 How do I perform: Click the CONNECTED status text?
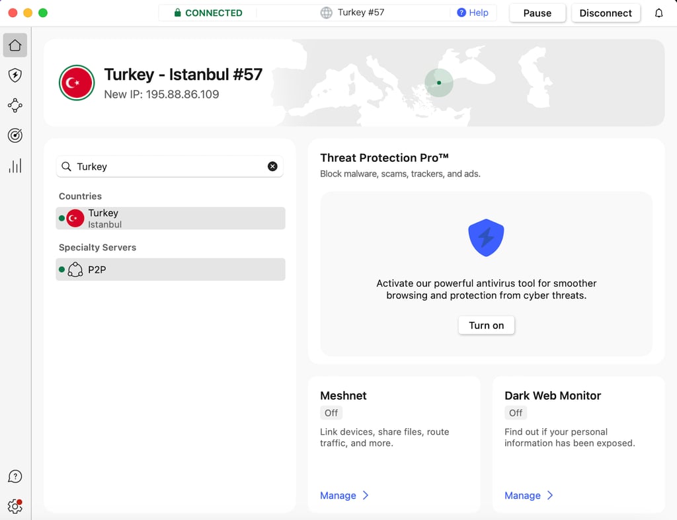(214, 13)
